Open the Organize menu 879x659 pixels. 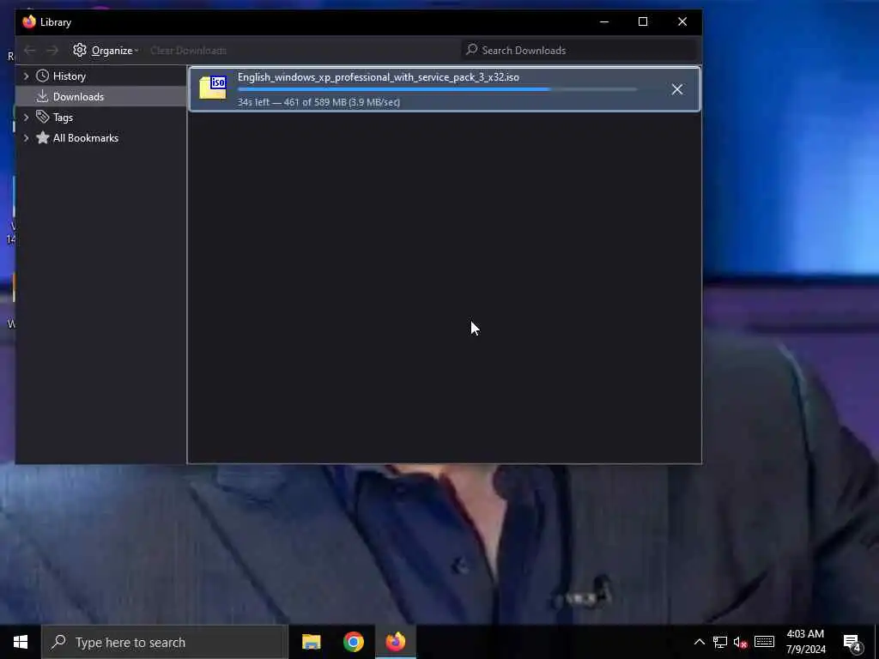pos(106,51)
